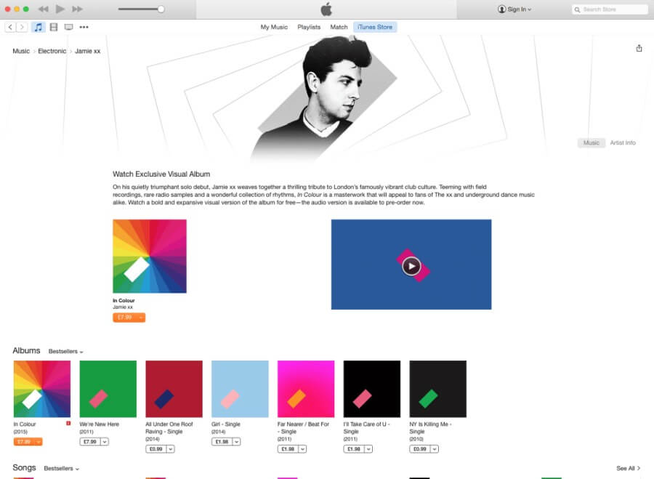654x479 pixels.
Task: Expand price options for I'll Take Care of U
Action: 368,449
